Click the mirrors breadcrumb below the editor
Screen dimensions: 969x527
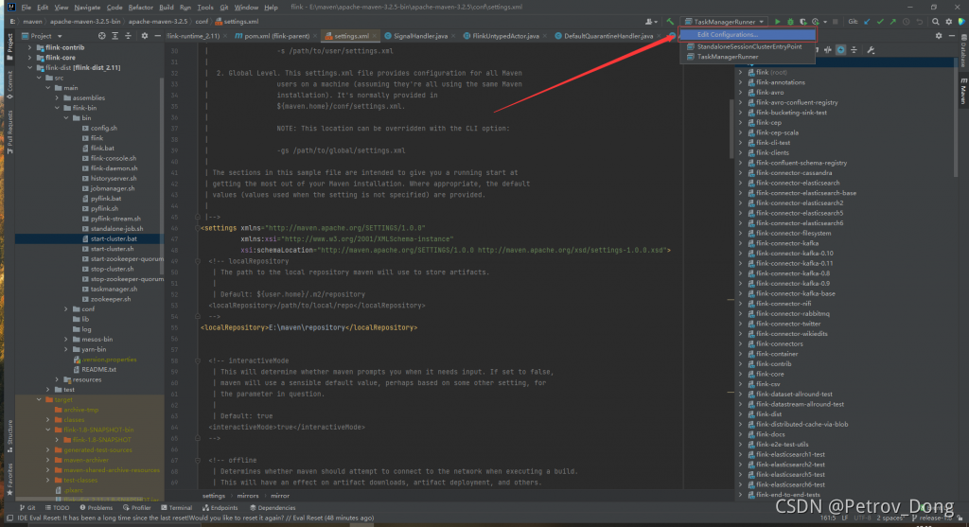click(x=248, y=496)
